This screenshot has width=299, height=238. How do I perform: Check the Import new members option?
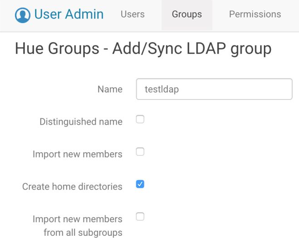[140, 152]
